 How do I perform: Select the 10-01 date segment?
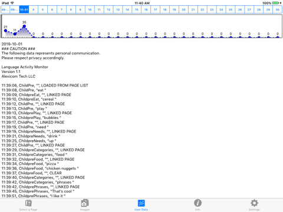[24, 9]
